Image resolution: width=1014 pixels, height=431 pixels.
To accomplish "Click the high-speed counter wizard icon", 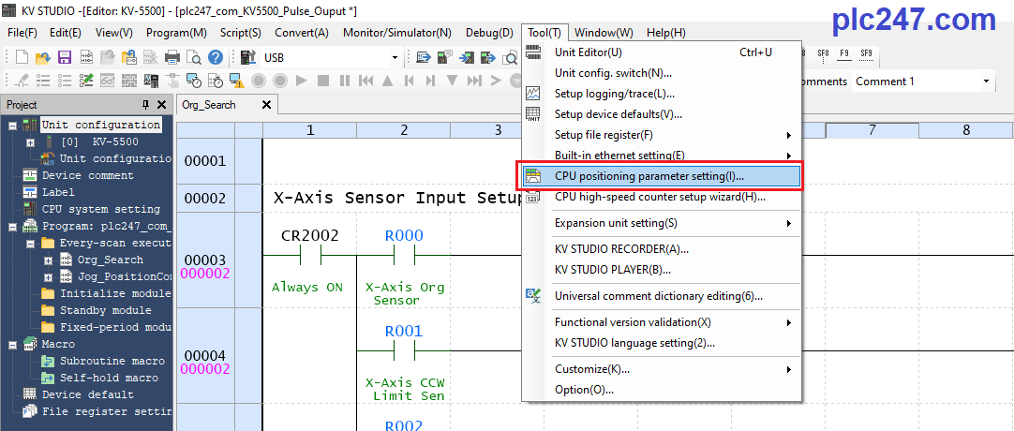I will (533, 197).
